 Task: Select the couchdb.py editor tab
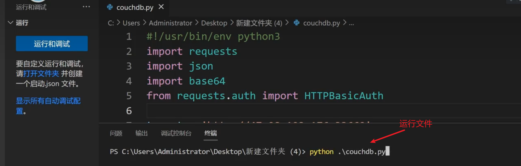(x=135, y=7)
